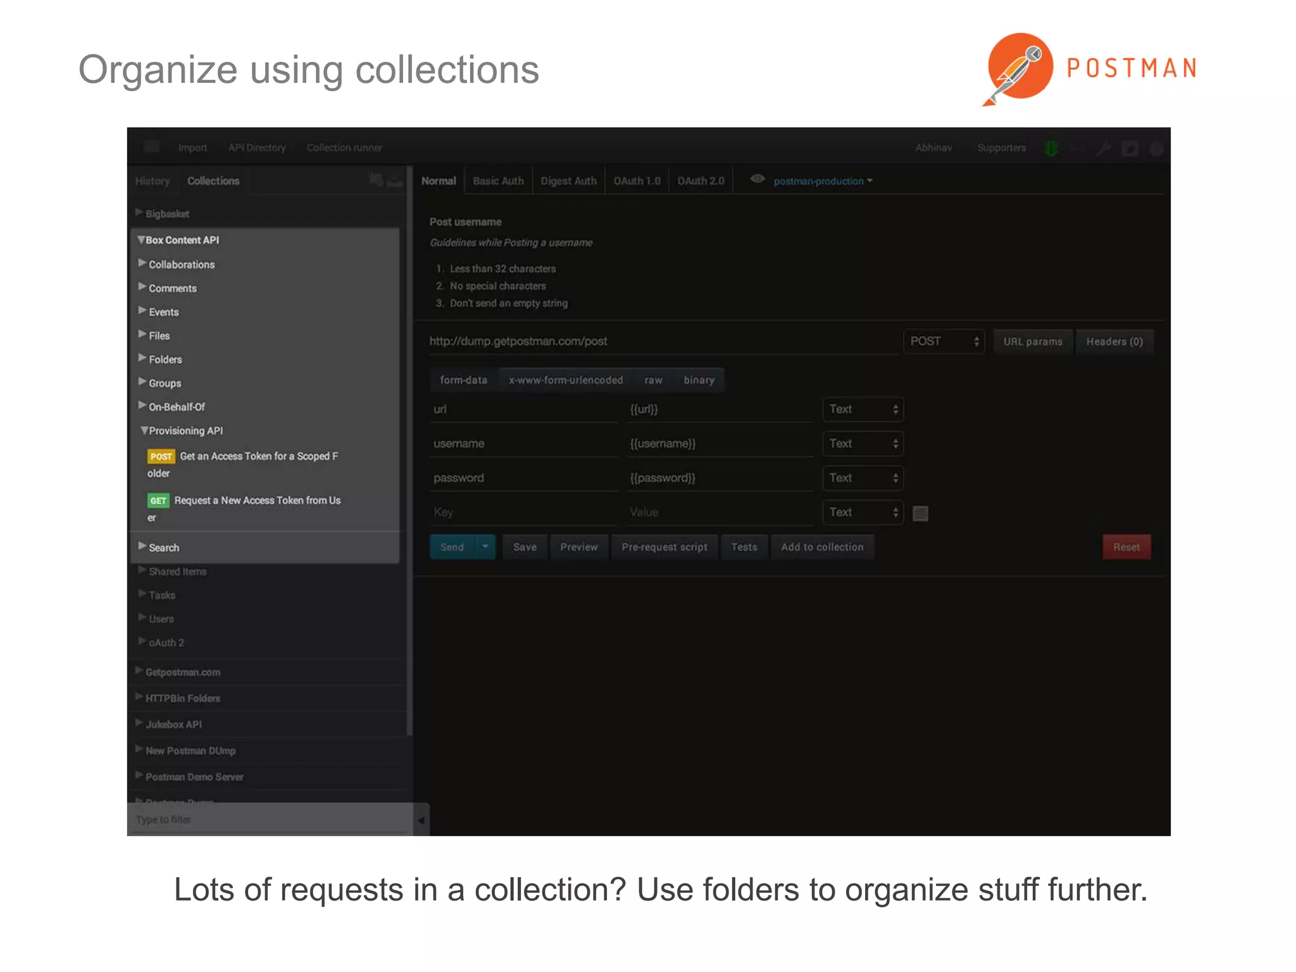Select the OAuth 1.0 tab
1296x972 pixels.
tap(637, 181)
